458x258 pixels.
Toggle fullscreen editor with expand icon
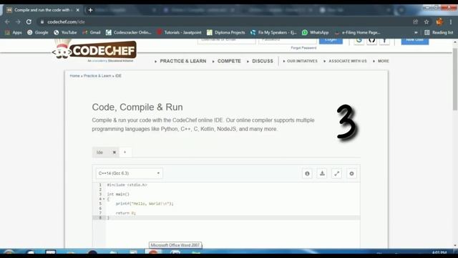337,173
